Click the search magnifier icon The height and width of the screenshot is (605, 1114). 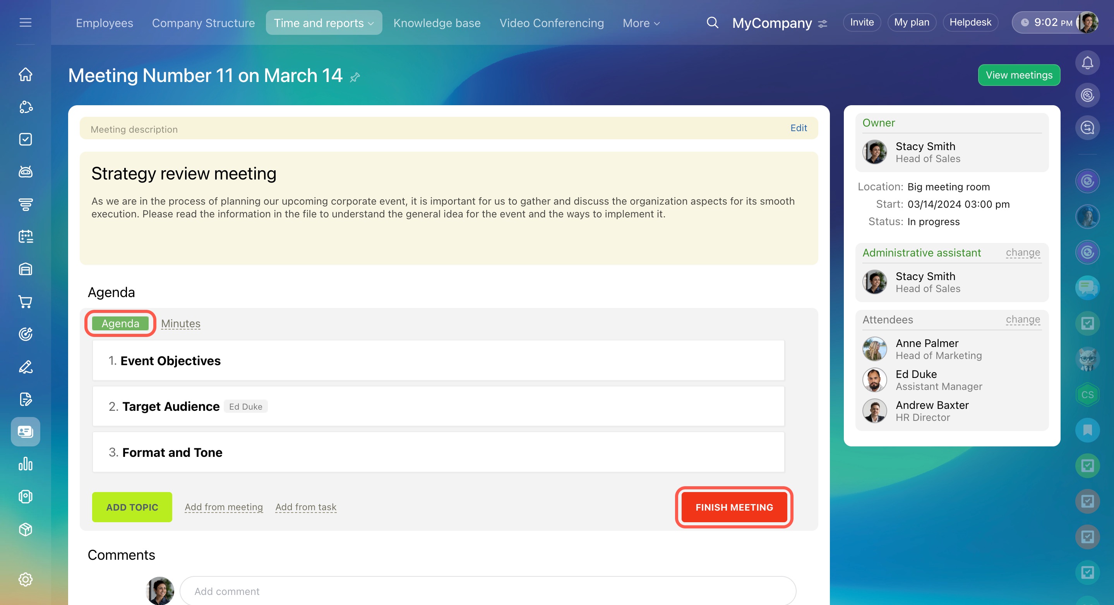(712, 22)
